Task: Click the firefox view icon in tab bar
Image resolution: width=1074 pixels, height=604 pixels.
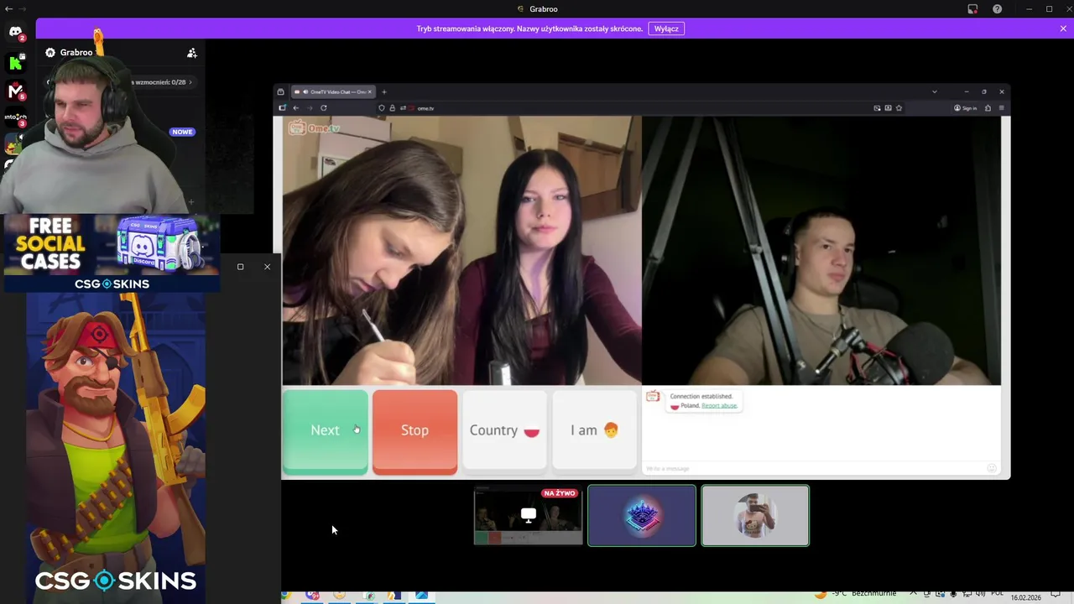Action: point(281,91)
